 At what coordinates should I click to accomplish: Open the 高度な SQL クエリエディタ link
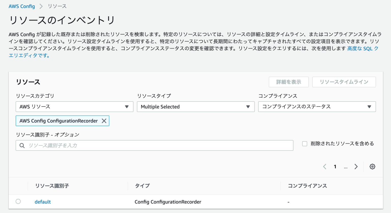pos(363,48)
